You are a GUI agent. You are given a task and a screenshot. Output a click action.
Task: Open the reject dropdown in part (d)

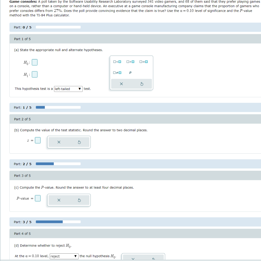(64, 256)
